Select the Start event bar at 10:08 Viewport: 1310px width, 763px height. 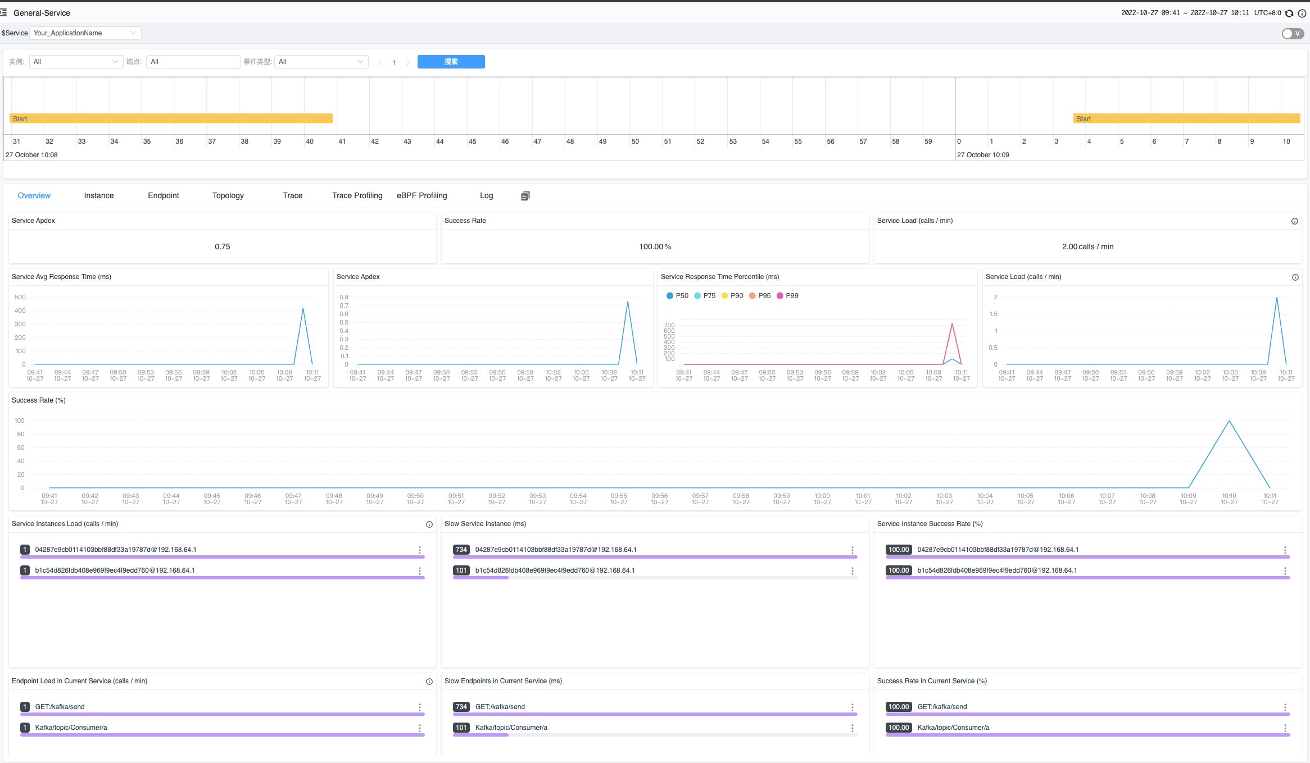tap(171, 118)
